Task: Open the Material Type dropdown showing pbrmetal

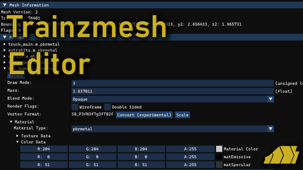Action: pos(172,129)
